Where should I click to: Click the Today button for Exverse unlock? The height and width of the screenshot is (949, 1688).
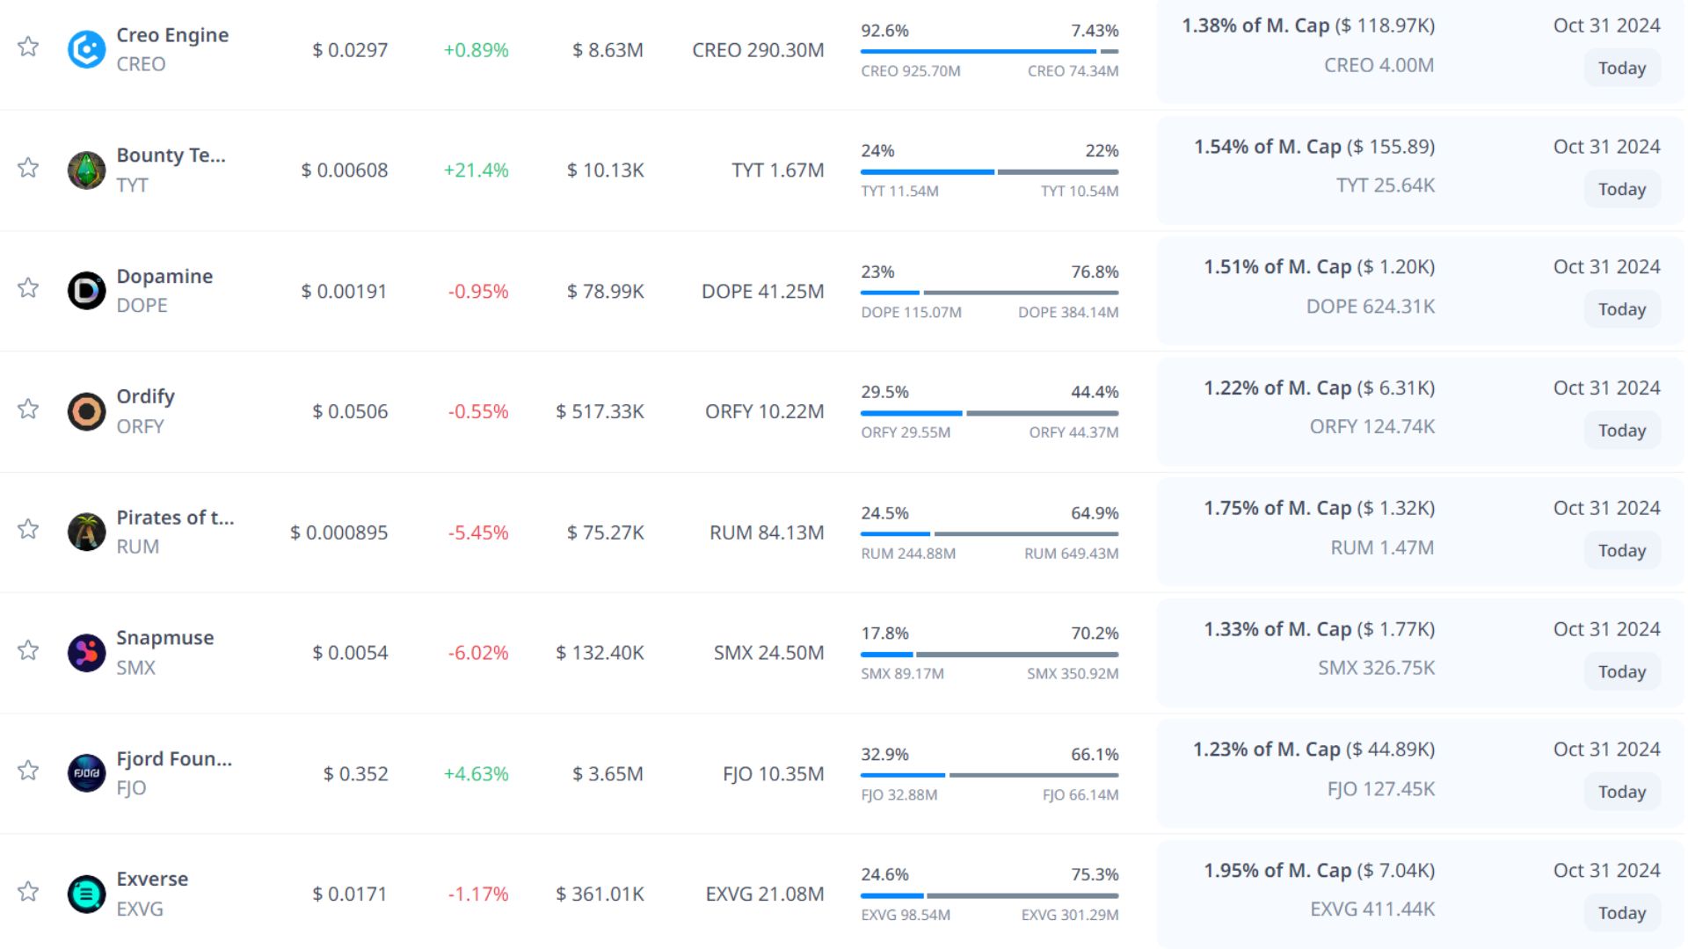point(1621,913)
